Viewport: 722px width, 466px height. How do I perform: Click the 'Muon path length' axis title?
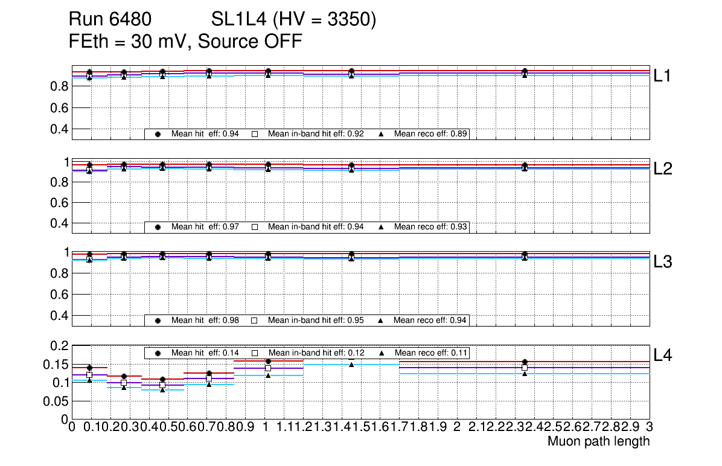point(598,441)
